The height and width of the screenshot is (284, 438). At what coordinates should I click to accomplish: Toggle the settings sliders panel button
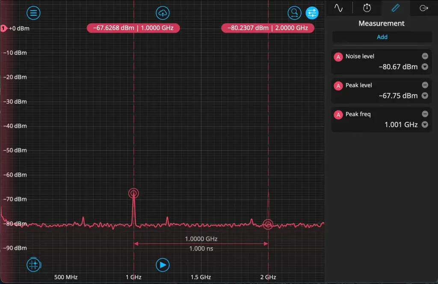click(312, 13)
